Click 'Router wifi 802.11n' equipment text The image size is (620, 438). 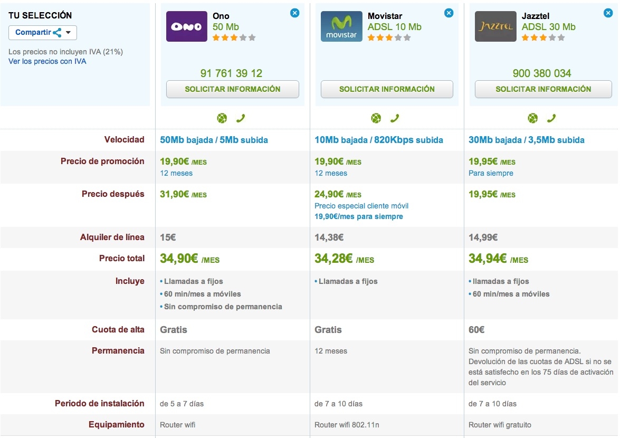(x=347, y=425)
